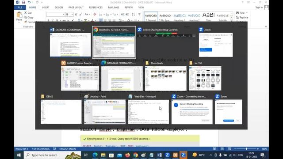Click the Decrease Indent icon
Viewport: 283px width, 159px height.
coord(123,15)
